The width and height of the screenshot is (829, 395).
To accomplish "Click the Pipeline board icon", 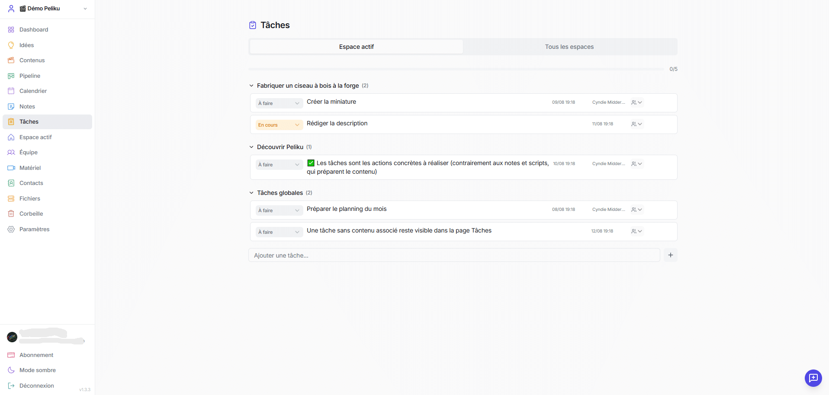I will pyautogui.click(x=11, y=76).
